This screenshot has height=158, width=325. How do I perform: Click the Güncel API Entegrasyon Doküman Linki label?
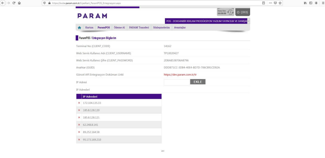[x=100, y=75]
